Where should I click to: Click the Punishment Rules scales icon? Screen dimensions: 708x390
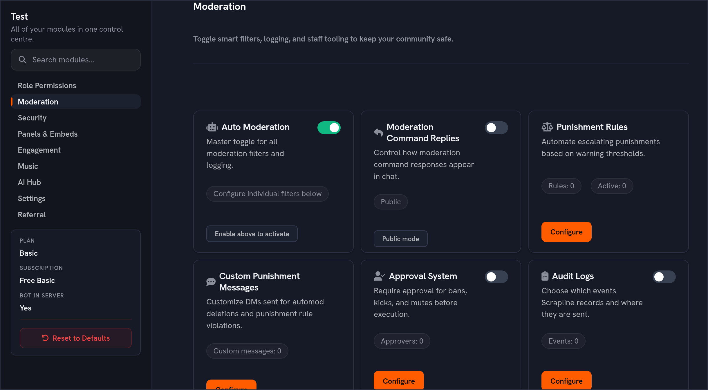click(x=547, y=127)
